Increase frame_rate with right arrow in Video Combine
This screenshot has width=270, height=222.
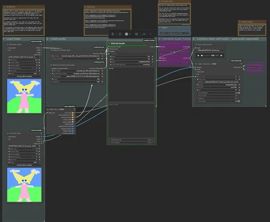pyautogui.click(x=239, y=77)
